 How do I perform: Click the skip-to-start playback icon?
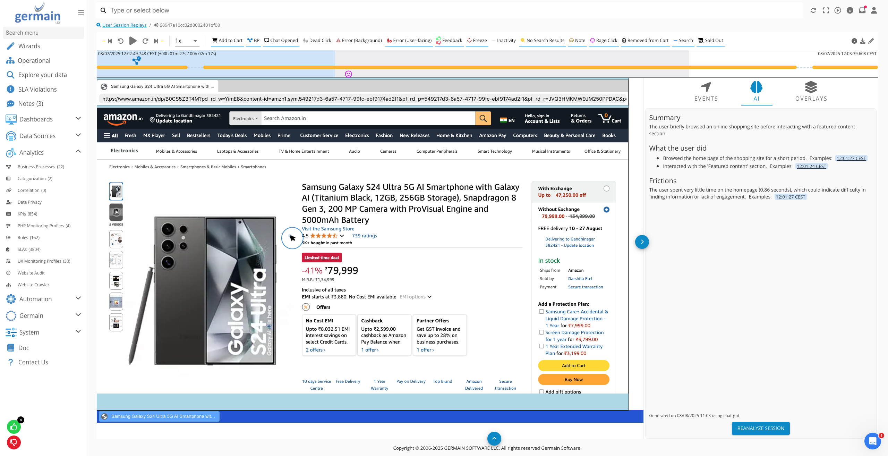[110, 41]
